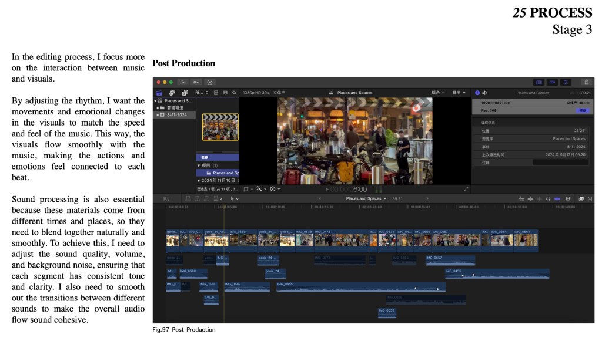This screenshot has width=602, height=338.
Task: Click the Share export icon
Action: [x=586, y=82]
